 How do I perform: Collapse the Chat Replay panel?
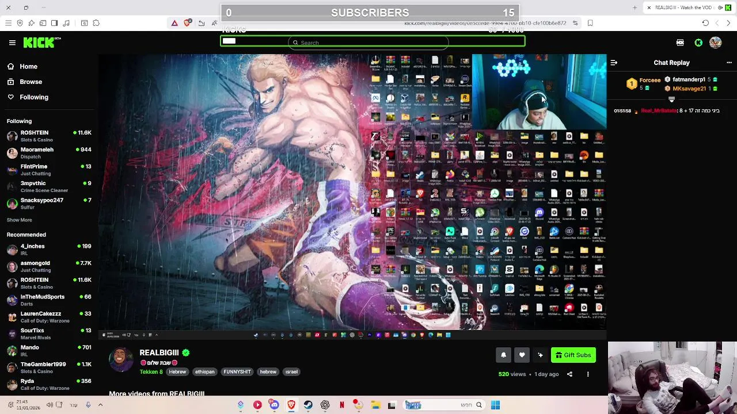pos(614,63)
